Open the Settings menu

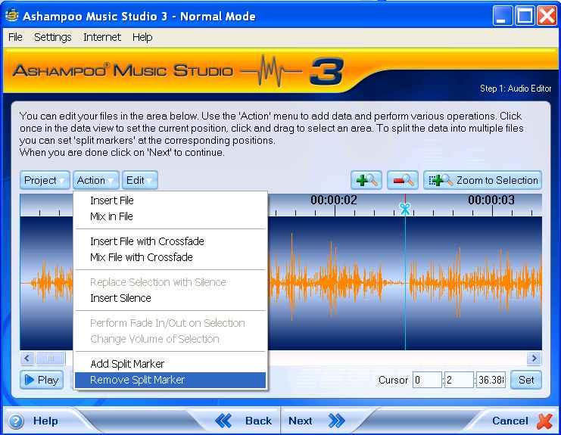[x=52, y=37]
